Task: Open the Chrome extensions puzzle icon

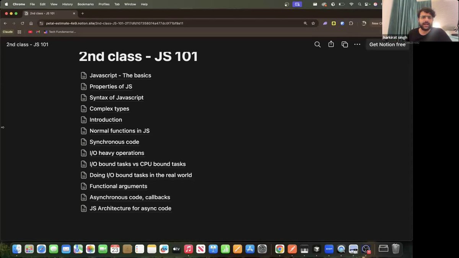Action: click(x=351, y=23)
